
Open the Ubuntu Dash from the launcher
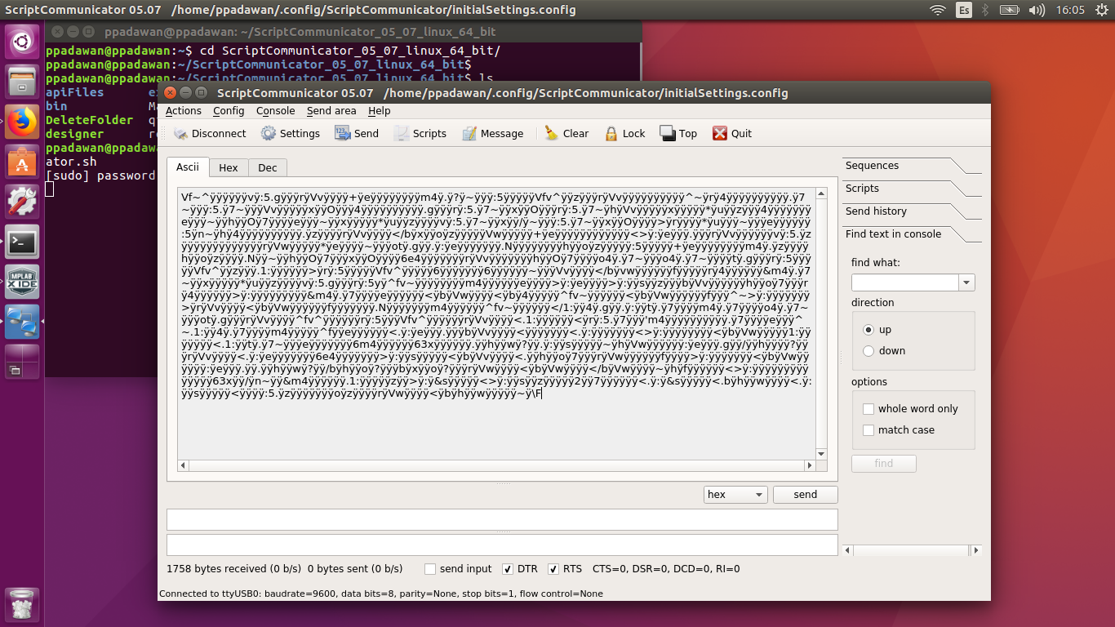22,42
